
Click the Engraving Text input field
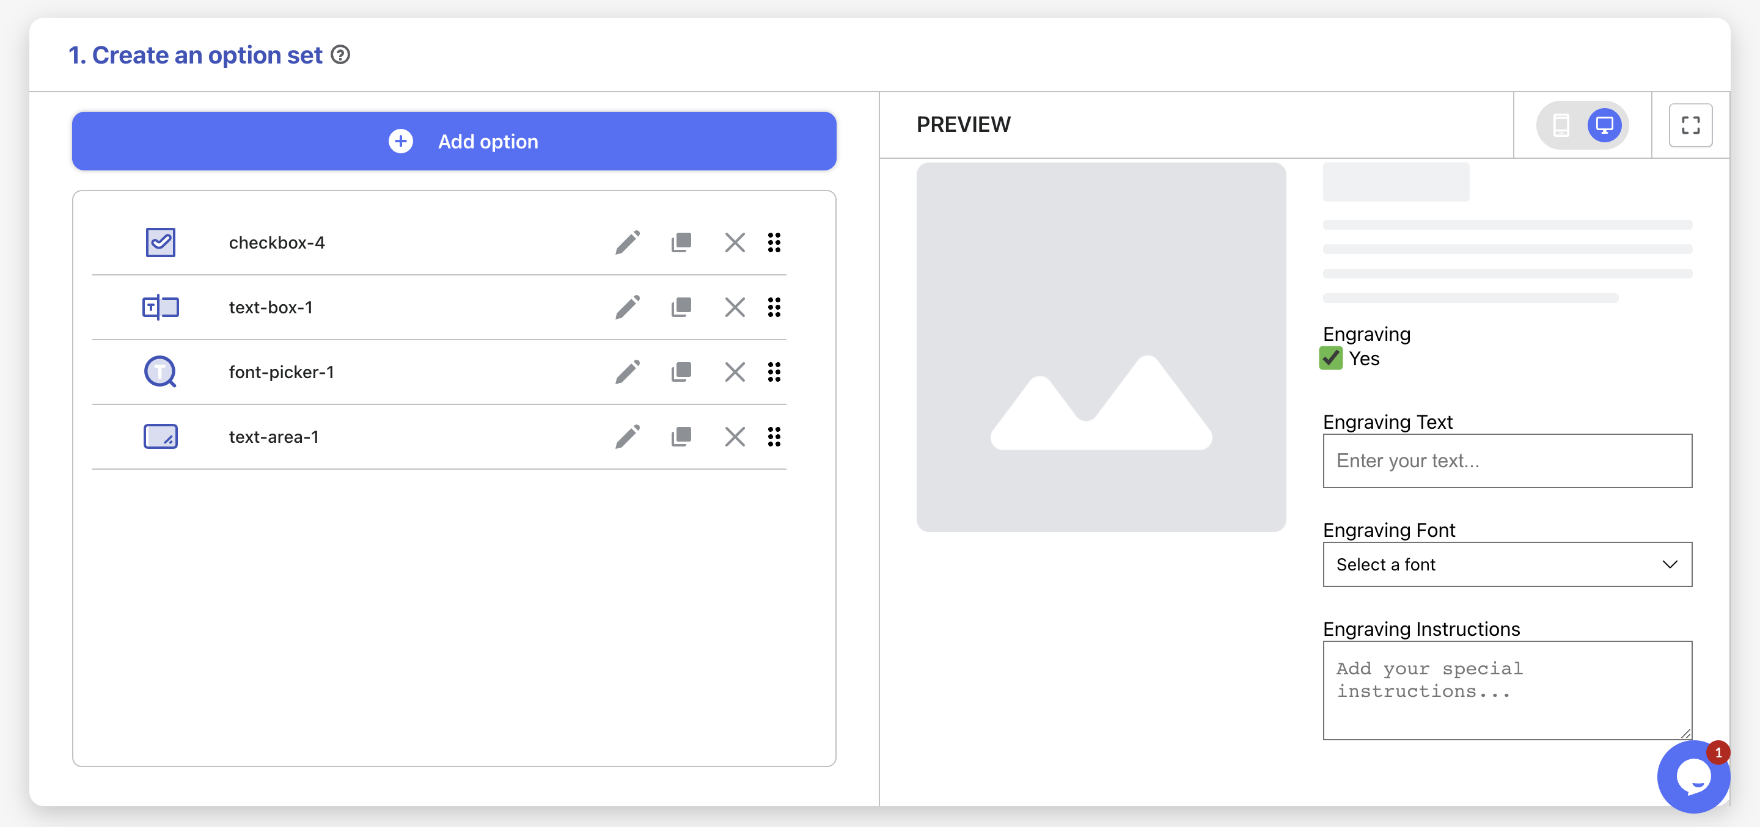point(1506,461)
